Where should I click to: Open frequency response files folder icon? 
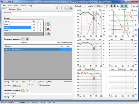(x=23, y=39)
